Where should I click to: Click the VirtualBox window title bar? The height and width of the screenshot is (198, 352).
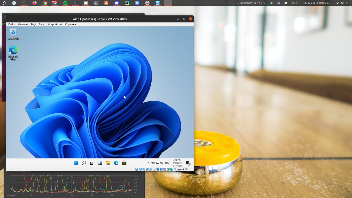pyautogui.click(x=100, y=19)
